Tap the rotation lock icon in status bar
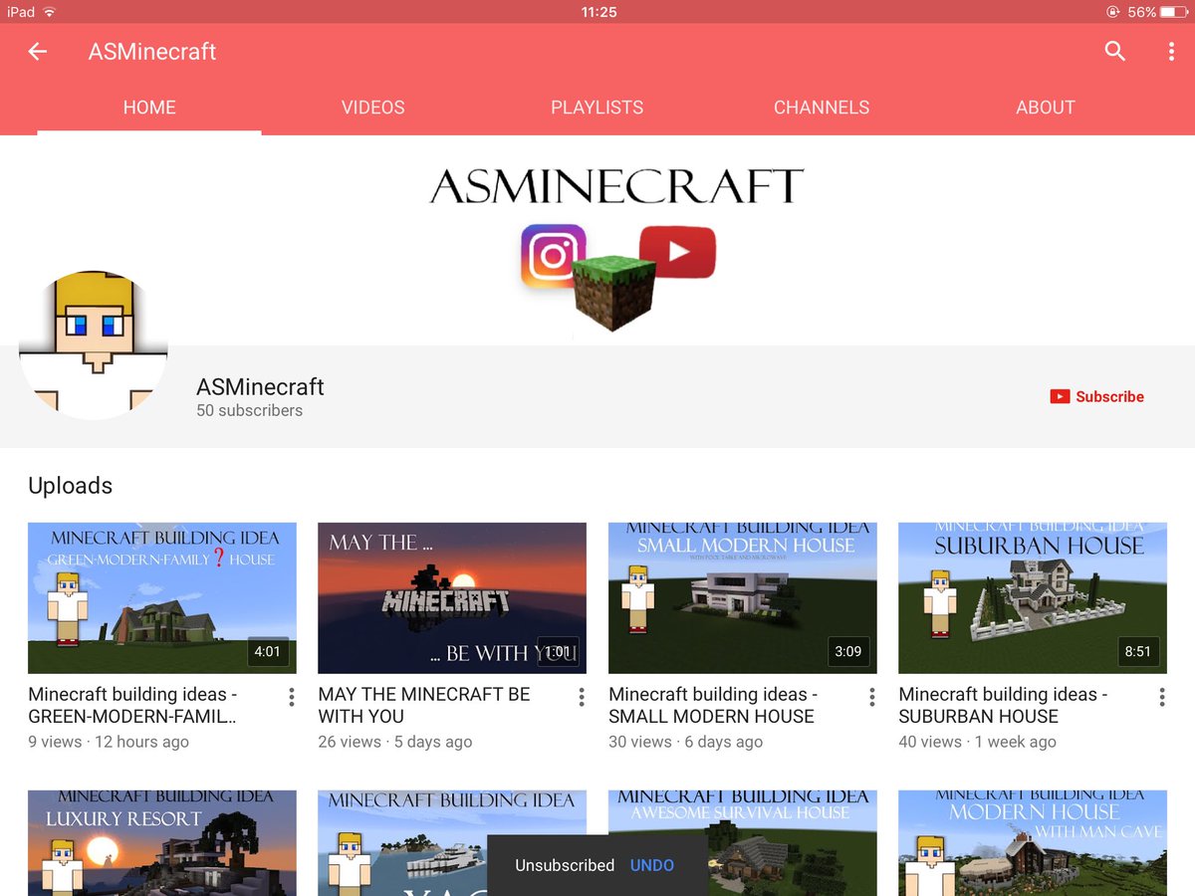 click(x=1113, y=12)
